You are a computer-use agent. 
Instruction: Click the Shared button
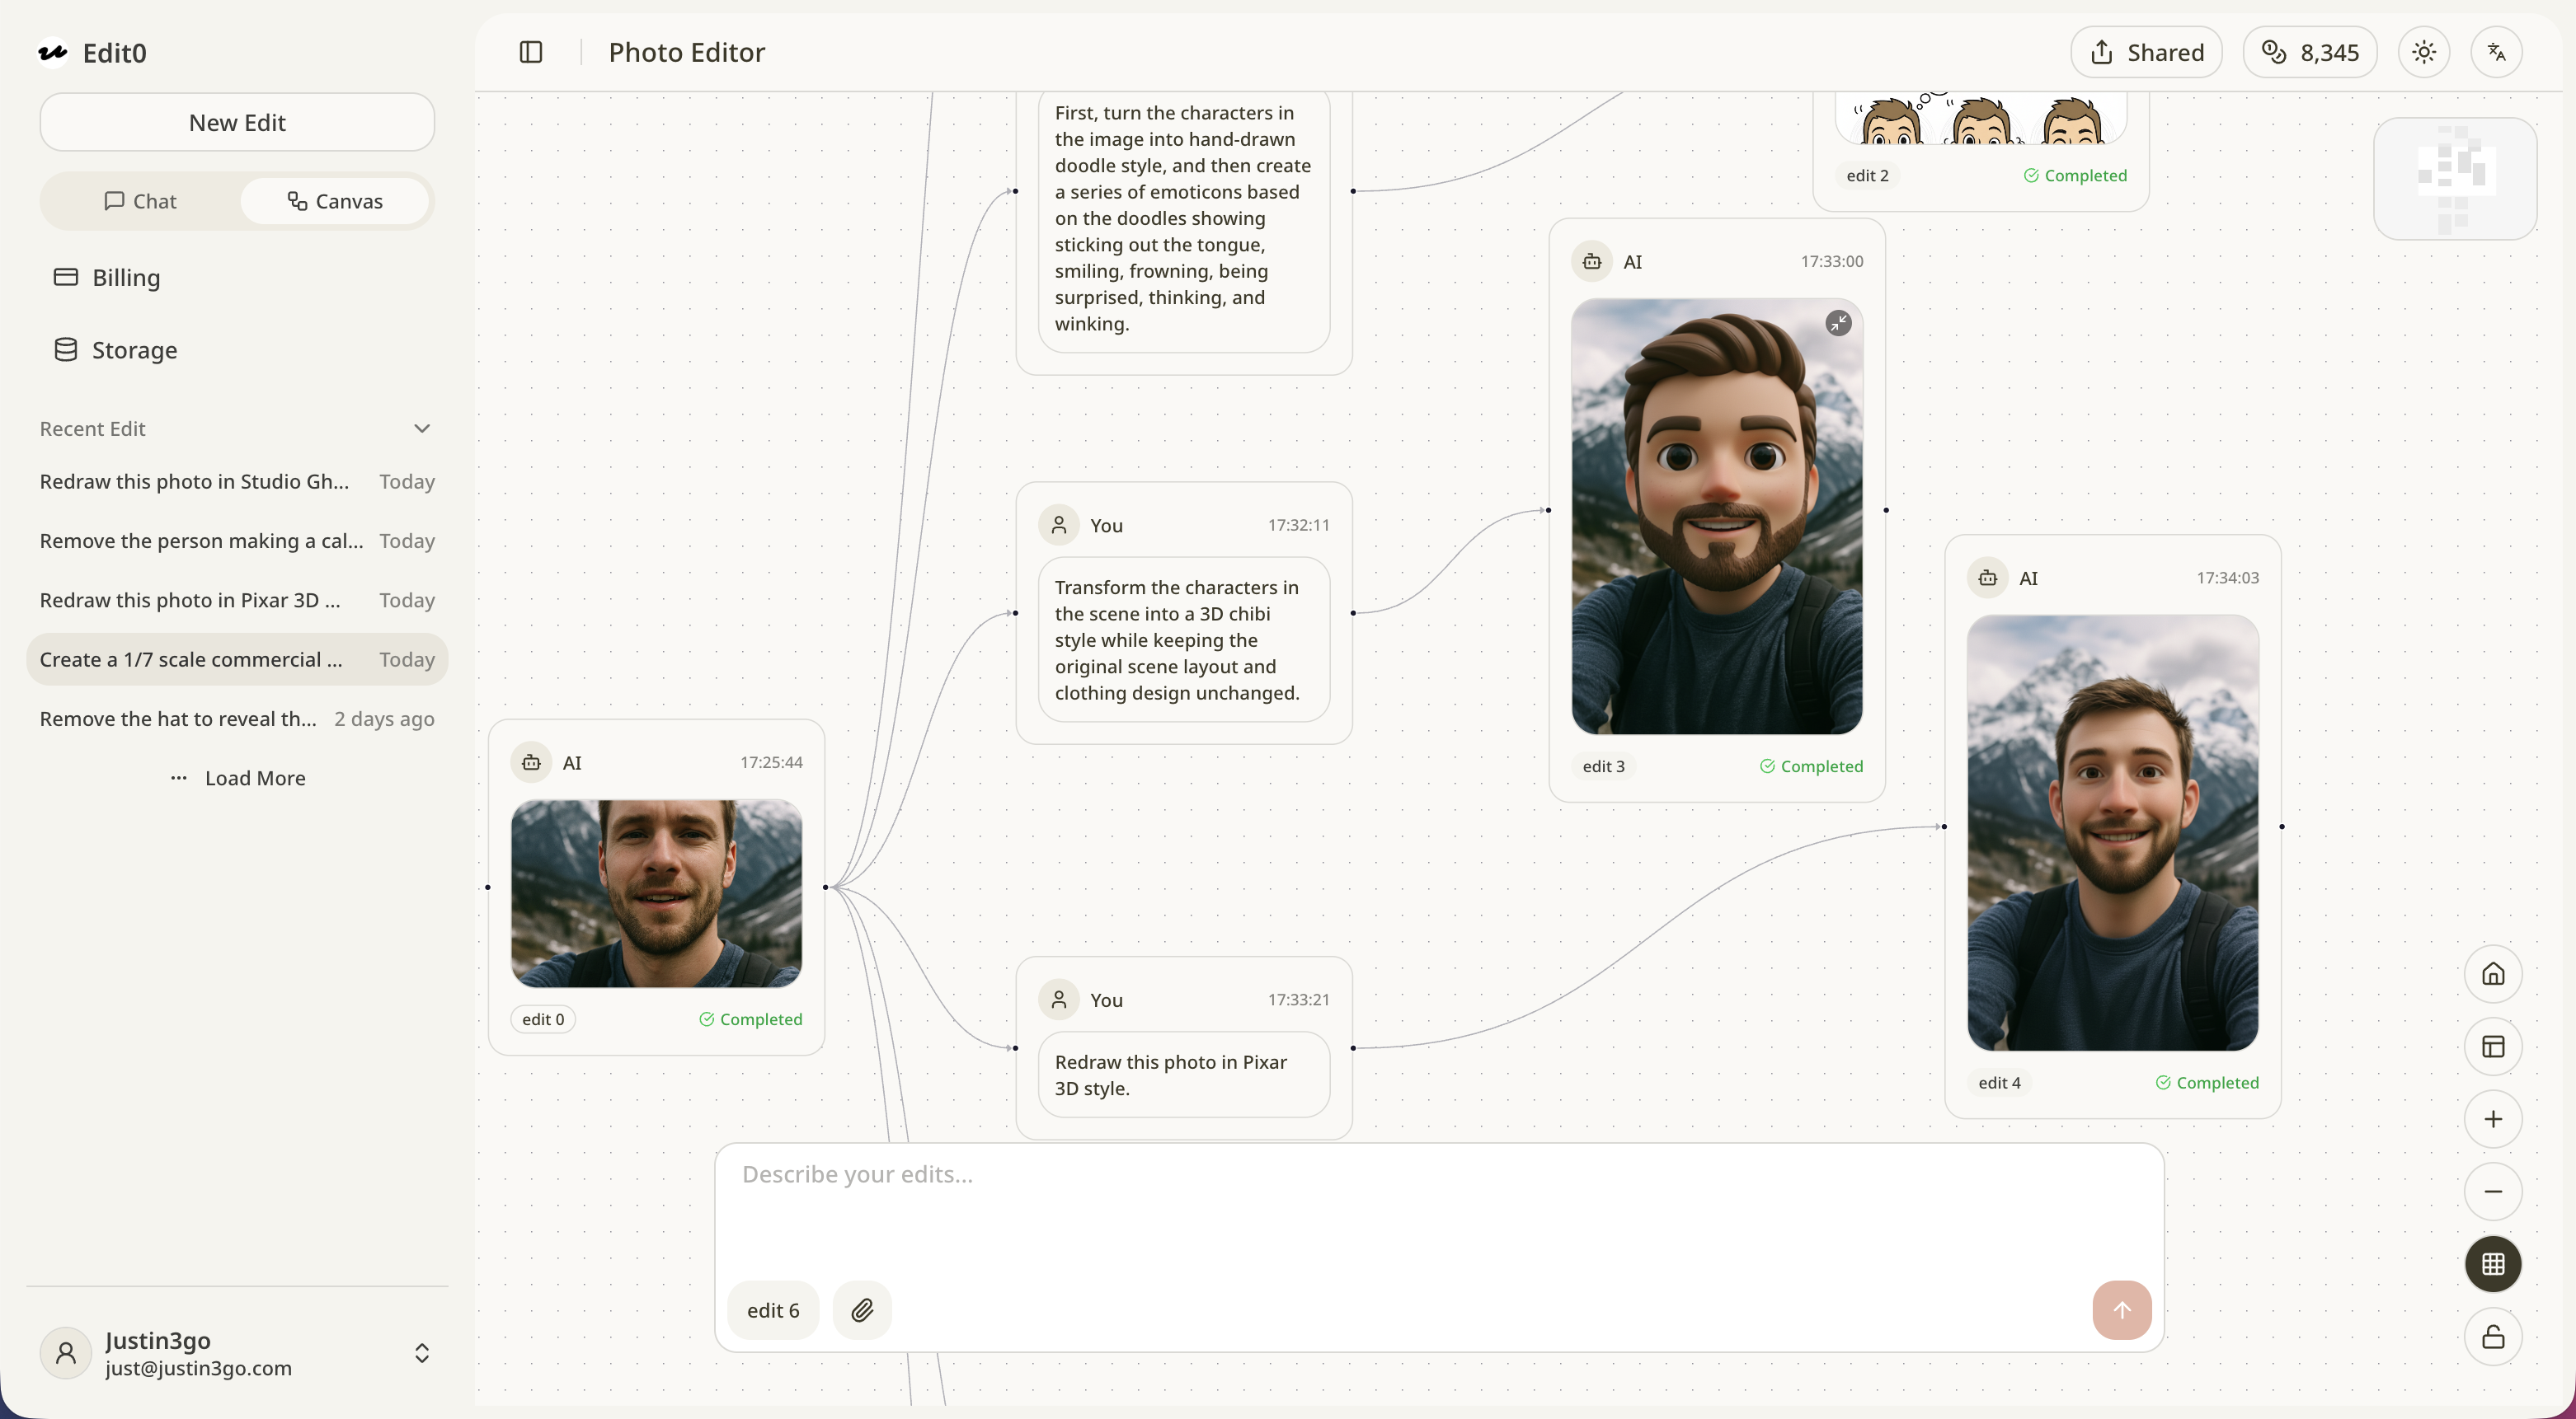coord(2146,52)
